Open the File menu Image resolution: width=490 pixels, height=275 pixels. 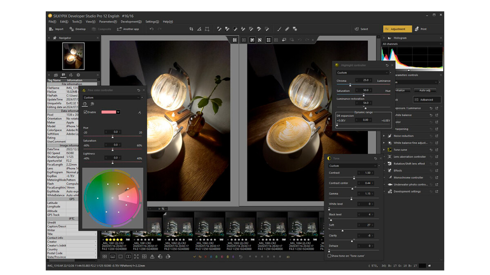click(52, 22)
